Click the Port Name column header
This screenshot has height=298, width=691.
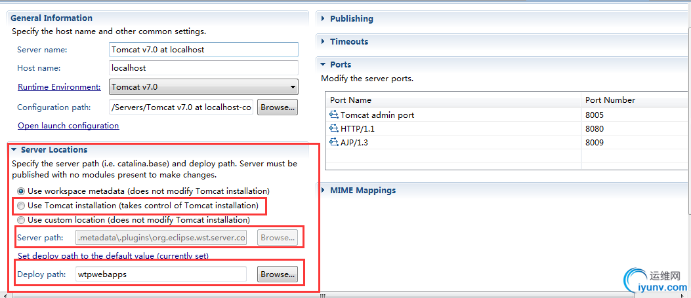[x=453, y=100]
